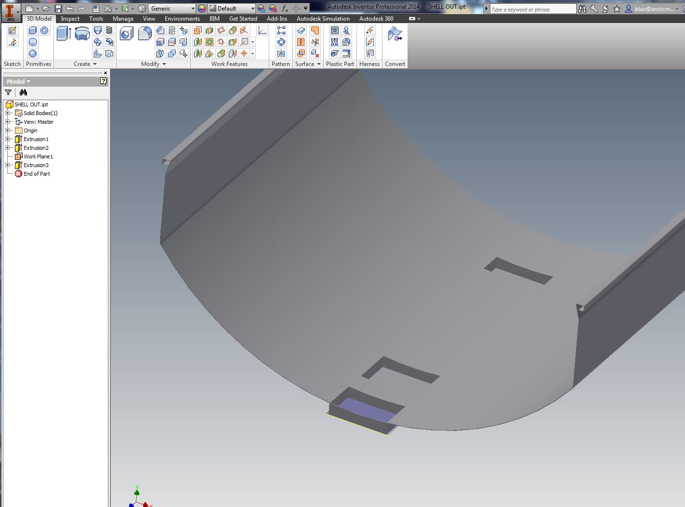Click the Stitch surface tool

click(x=301, y=42)
